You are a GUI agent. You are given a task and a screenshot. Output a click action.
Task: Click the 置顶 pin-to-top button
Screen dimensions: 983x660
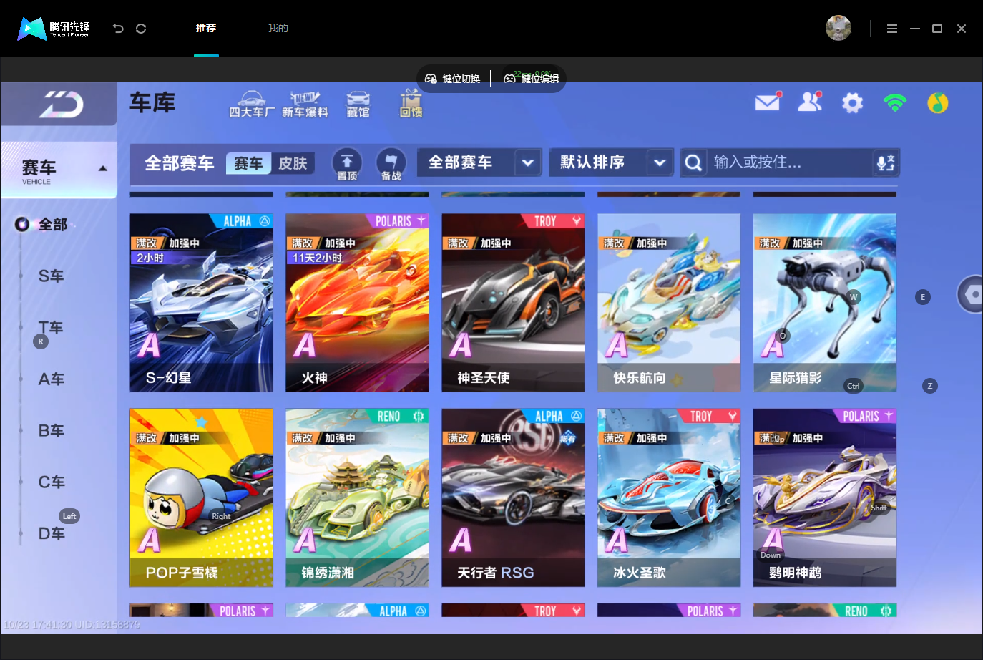click(x=347, y=164)
